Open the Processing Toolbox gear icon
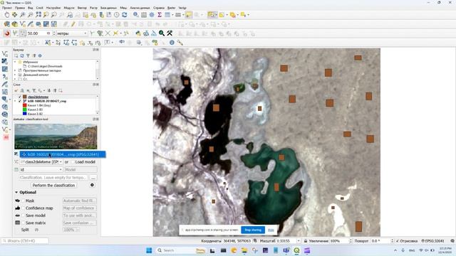The height and width of the screenshot is (256, 456). [152, 14]
